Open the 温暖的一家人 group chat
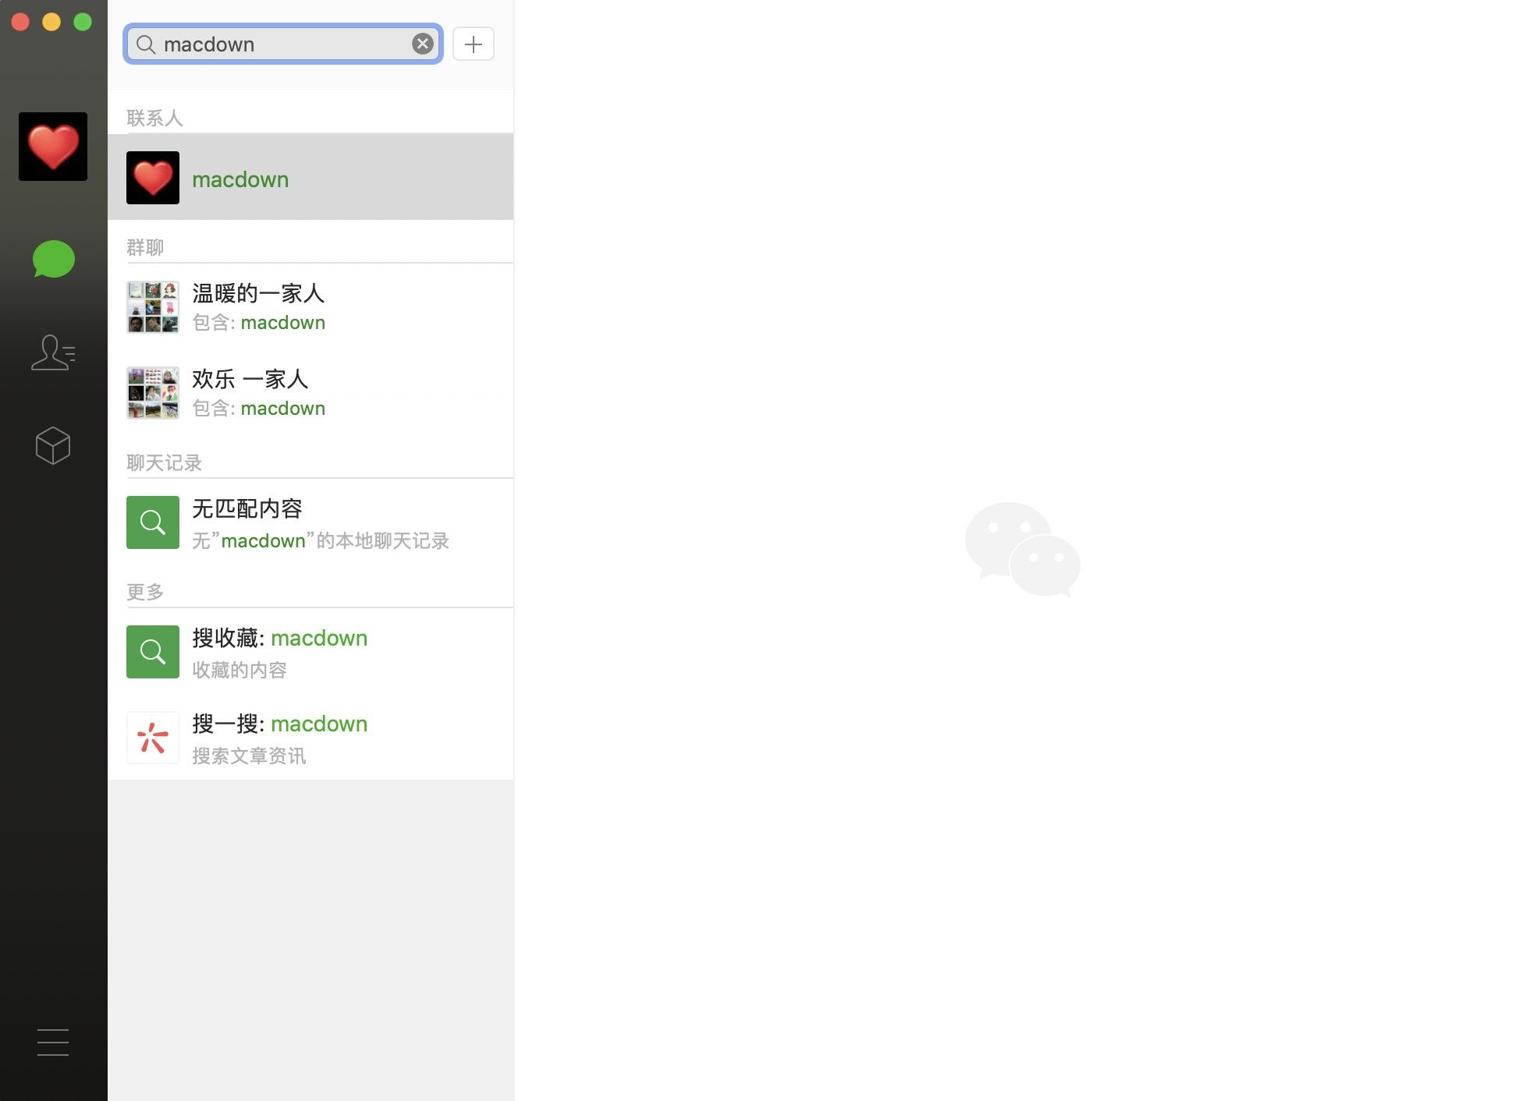This screenshot has width=1526, height=1101. pos(311,306)
